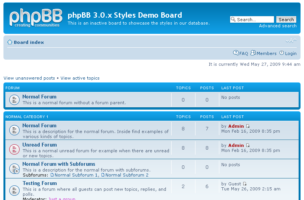The image size is (304, 200).
Task: Click Admin in Normal Forum last post
Action: click(236, 126)
